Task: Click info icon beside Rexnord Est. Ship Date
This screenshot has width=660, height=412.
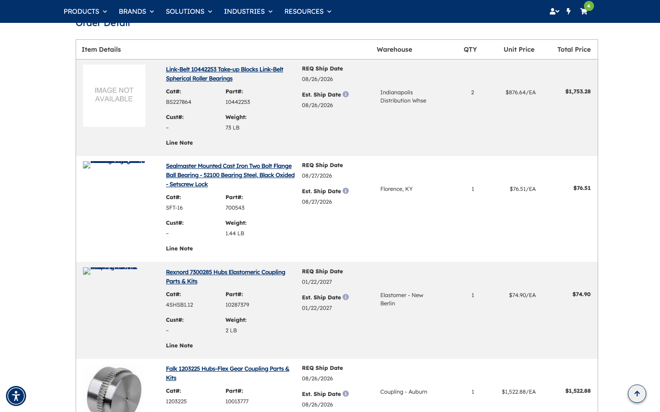Action: point(346,297)
